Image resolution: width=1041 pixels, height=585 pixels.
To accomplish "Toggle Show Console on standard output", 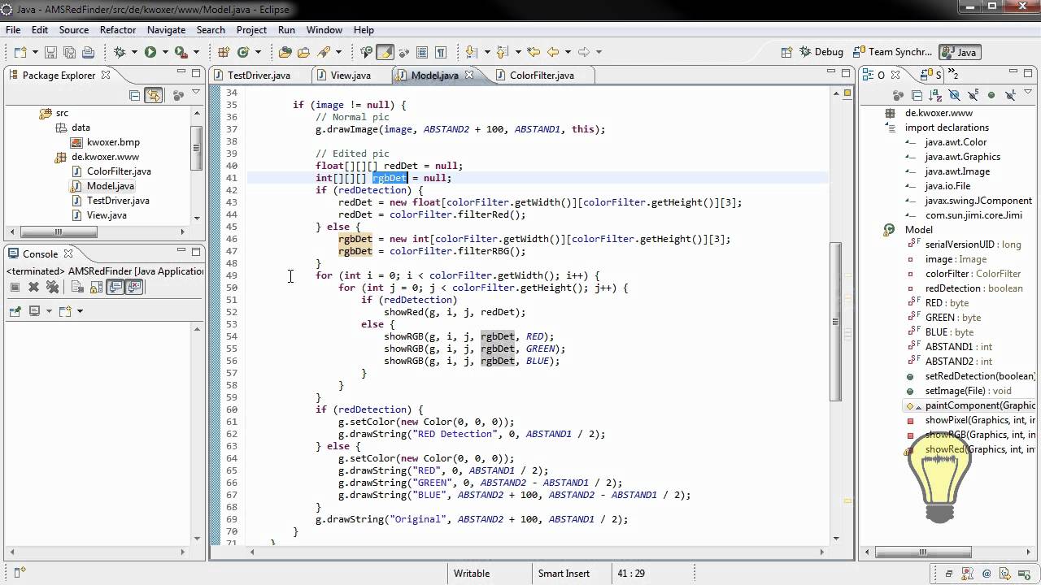I will pyautogui.click(x=115, y=287).
